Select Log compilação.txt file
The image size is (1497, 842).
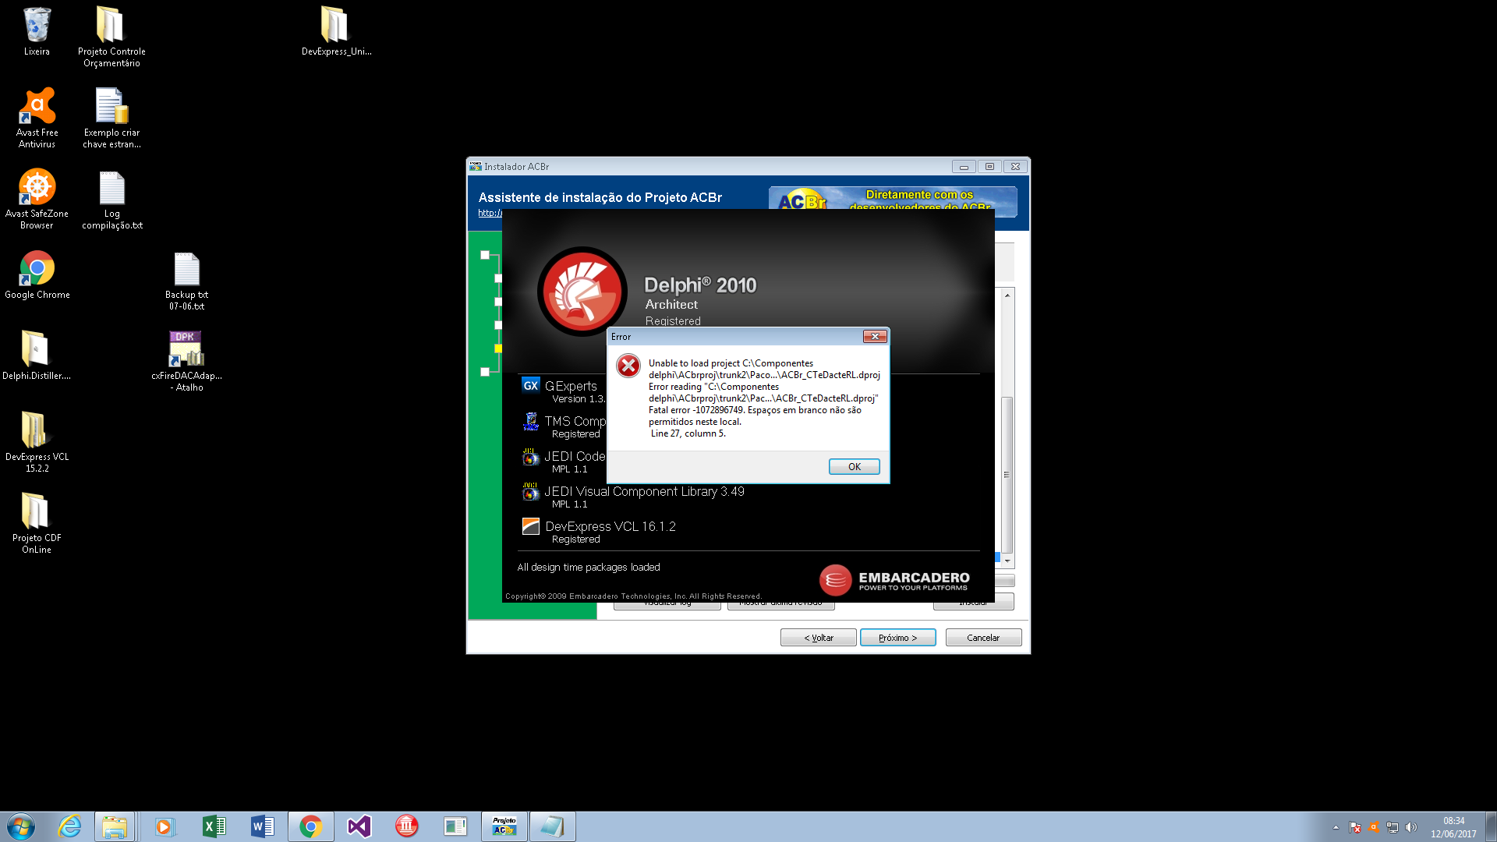coord(111,199)
